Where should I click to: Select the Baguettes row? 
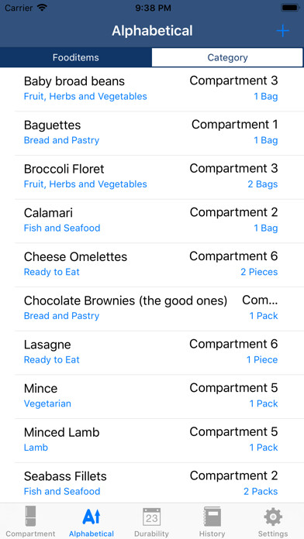coord(152,133)
